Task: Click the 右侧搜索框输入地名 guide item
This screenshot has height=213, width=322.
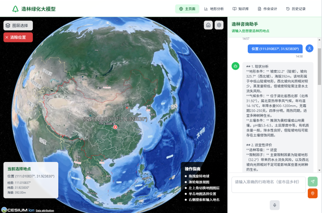Action: [x=204, y=200]
